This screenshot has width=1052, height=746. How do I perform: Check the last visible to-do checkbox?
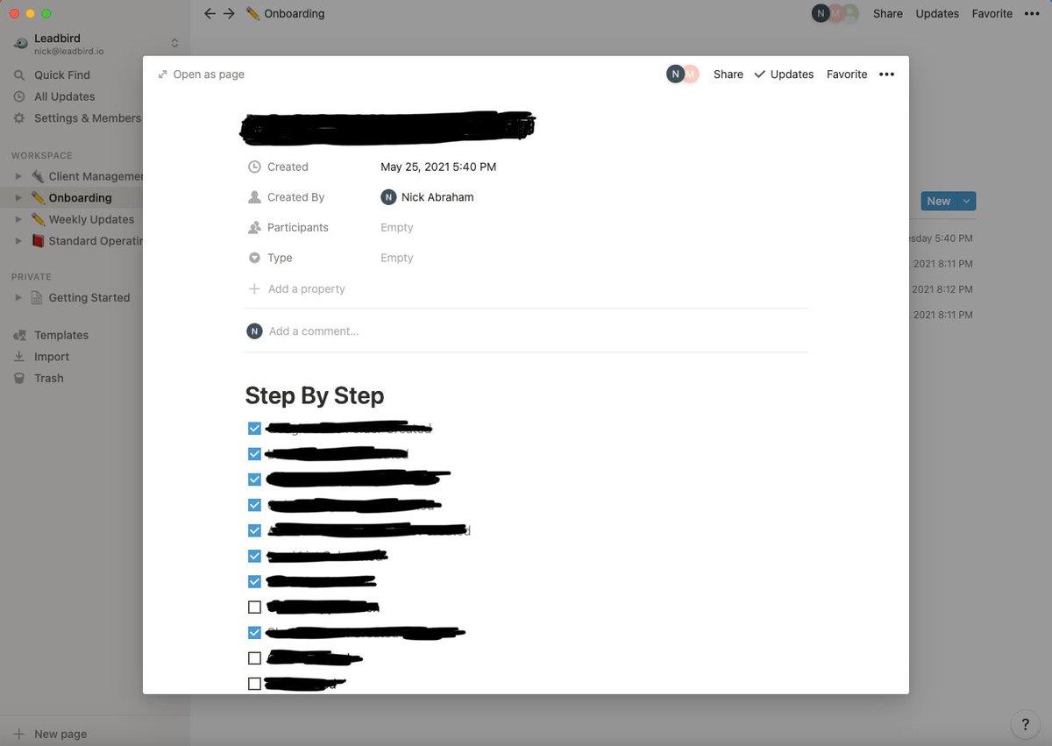[254, 684]
